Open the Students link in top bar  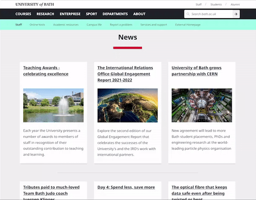tap(216, 4)
